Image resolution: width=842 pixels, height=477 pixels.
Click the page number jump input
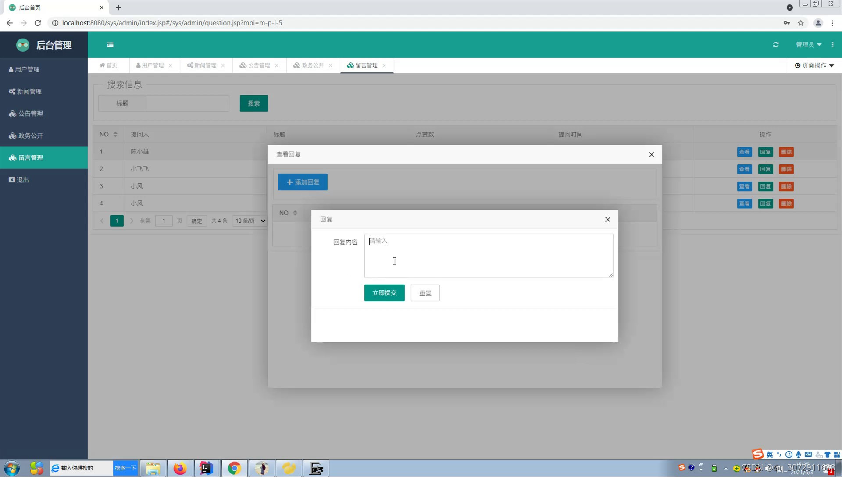[x=164, y=221]
